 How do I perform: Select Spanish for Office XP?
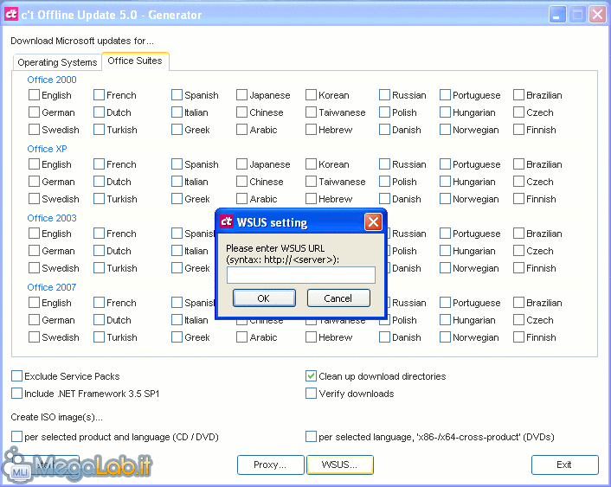click(177, 164)
